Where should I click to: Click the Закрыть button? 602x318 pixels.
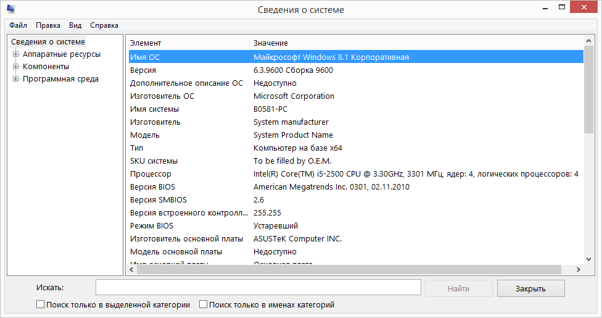530,288
